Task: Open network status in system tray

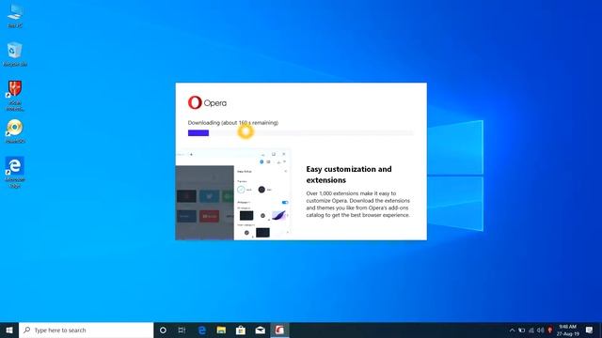Action: click(x=531, y=330)
